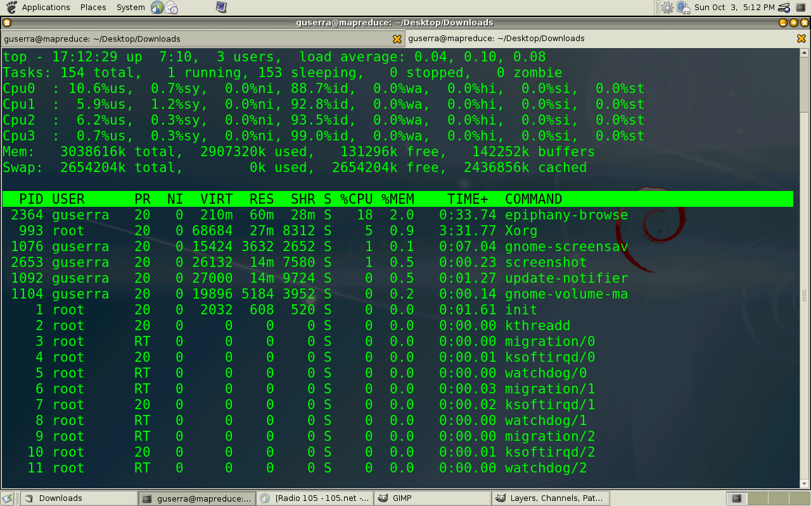Click the update notifier tray icon
Screen dimensions: 811x506
click(x=667, y=8)
